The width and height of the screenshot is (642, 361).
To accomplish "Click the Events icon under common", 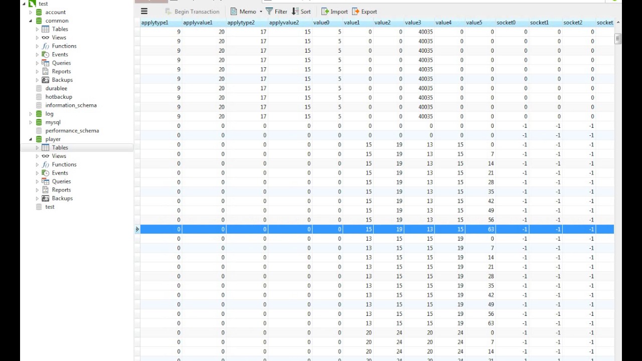I will [x=46, y=55].
